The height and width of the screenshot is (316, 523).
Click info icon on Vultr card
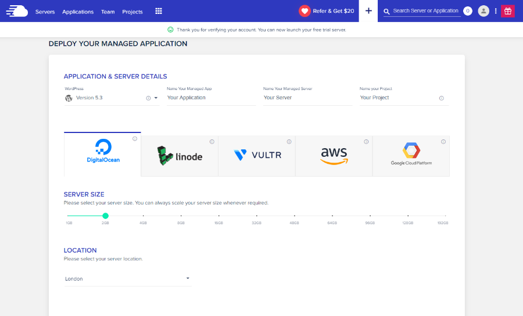[289, 142]
